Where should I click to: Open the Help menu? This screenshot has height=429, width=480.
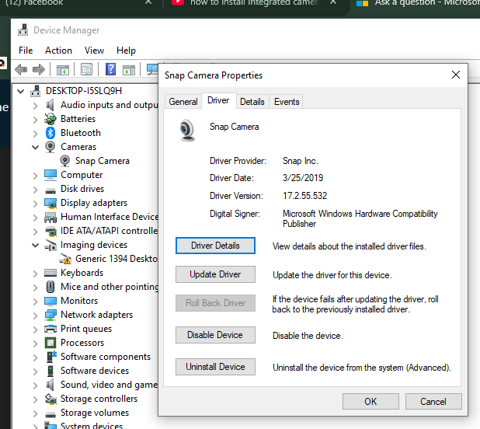126,51
